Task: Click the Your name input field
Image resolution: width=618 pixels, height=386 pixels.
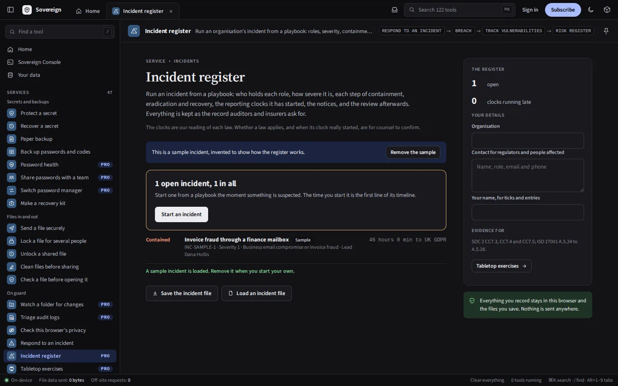Action: coord(527,212)
